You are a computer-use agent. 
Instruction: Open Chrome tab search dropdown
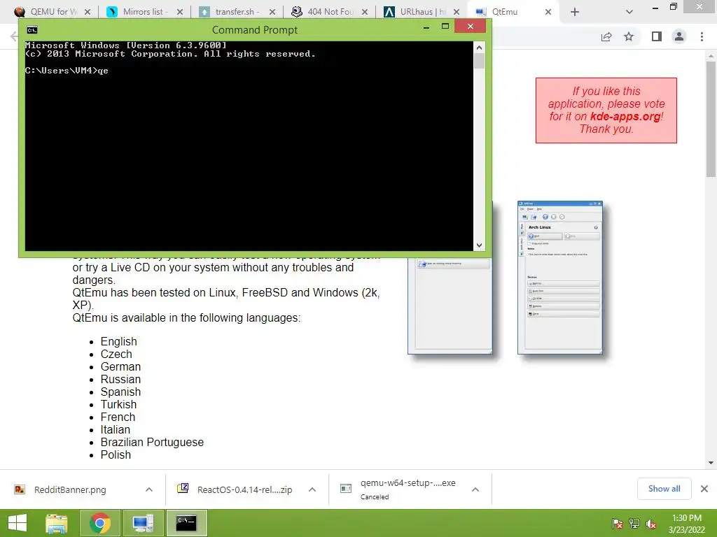[629, 12]
